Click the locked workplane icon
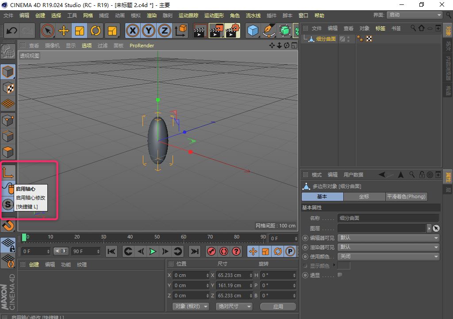This screenshot has width=453, height=319. (x=8, y=245)
